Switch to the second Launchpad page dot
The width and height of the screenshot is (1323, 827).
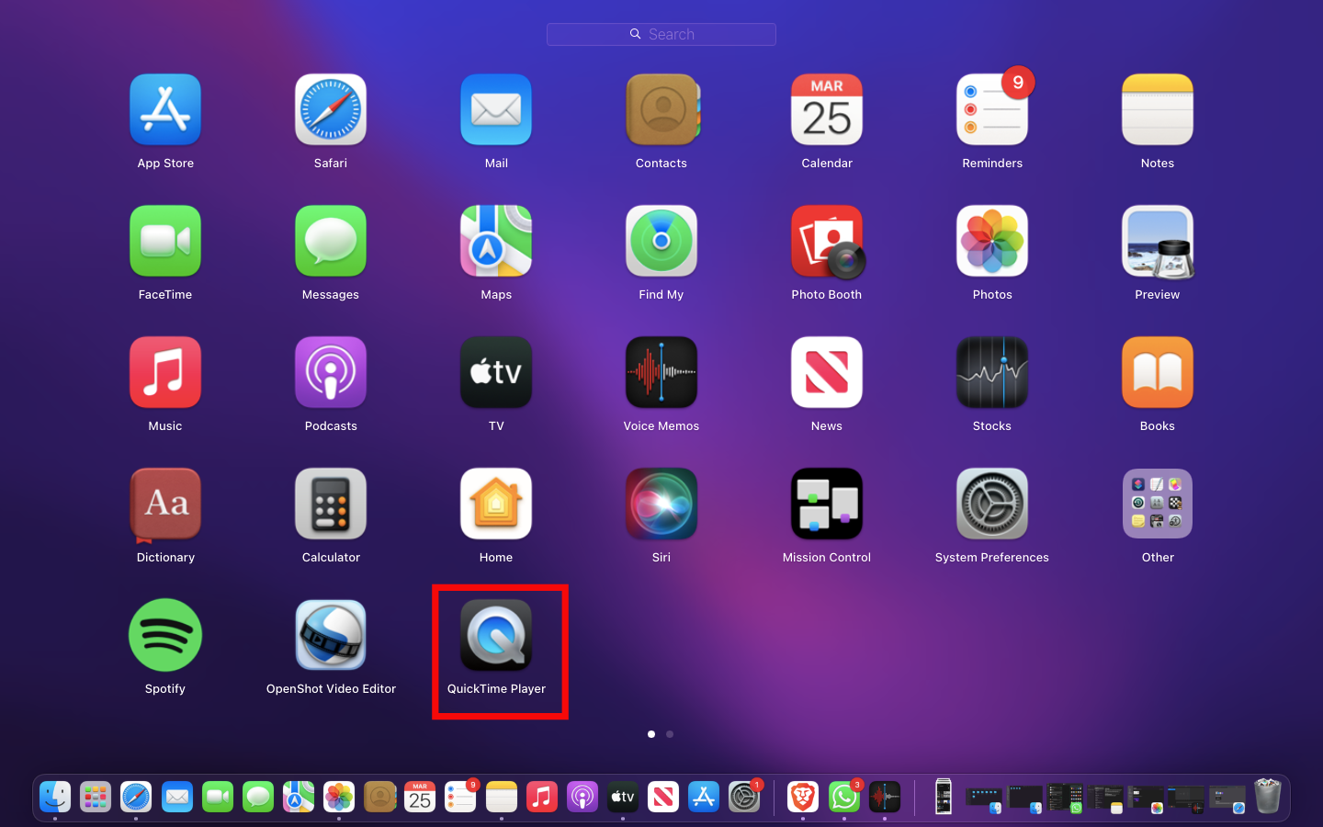point(670,734)
